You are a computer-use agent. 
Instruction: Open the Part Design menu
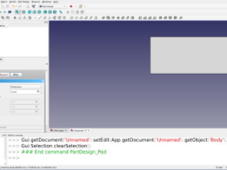24,2
